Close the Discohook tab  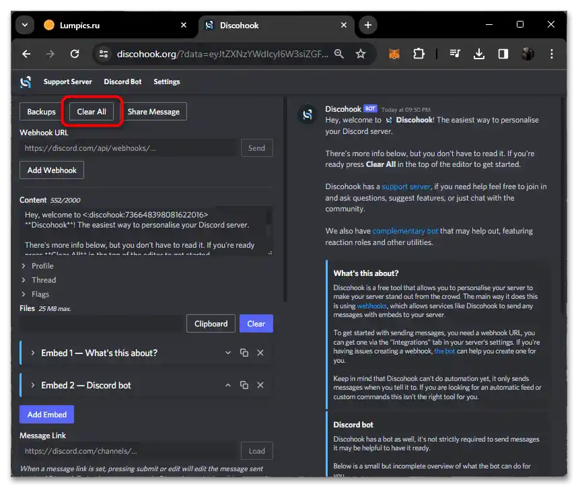tap(344, 25)
